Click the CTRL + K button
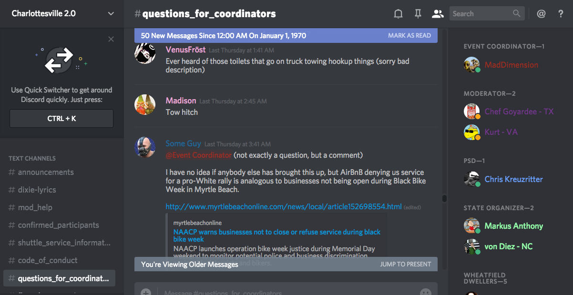 (x=61, y=119)
